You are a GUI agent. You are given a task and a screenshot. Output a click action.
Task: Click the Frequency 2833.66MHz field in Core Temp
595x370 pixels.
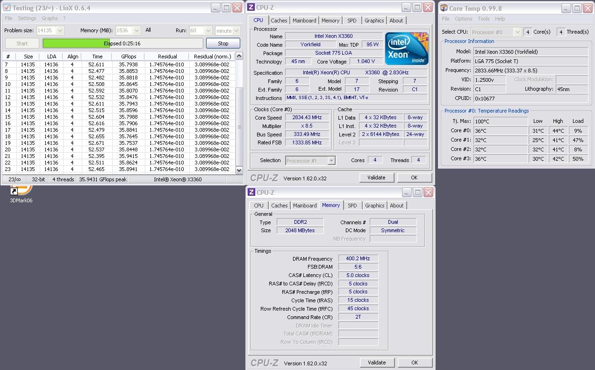(x=530, y=70)
